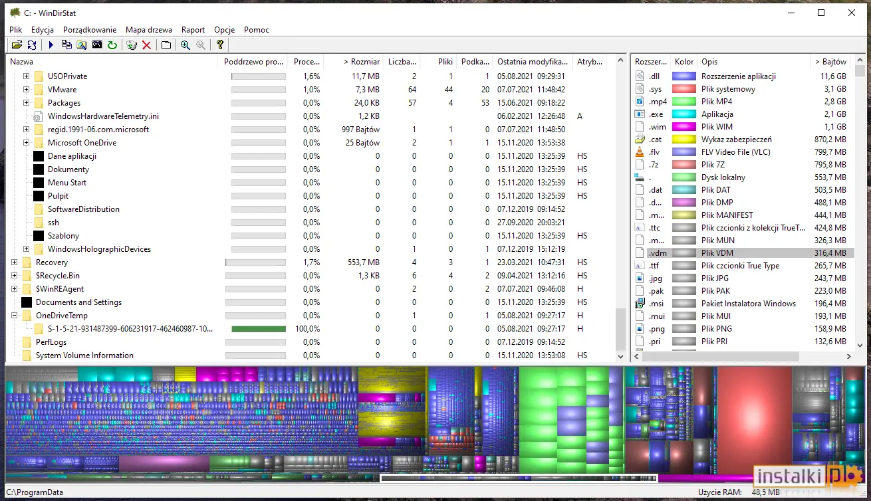Open the command prompt here icon
This screenshot has width=871, height=501.
pos(97,45)
